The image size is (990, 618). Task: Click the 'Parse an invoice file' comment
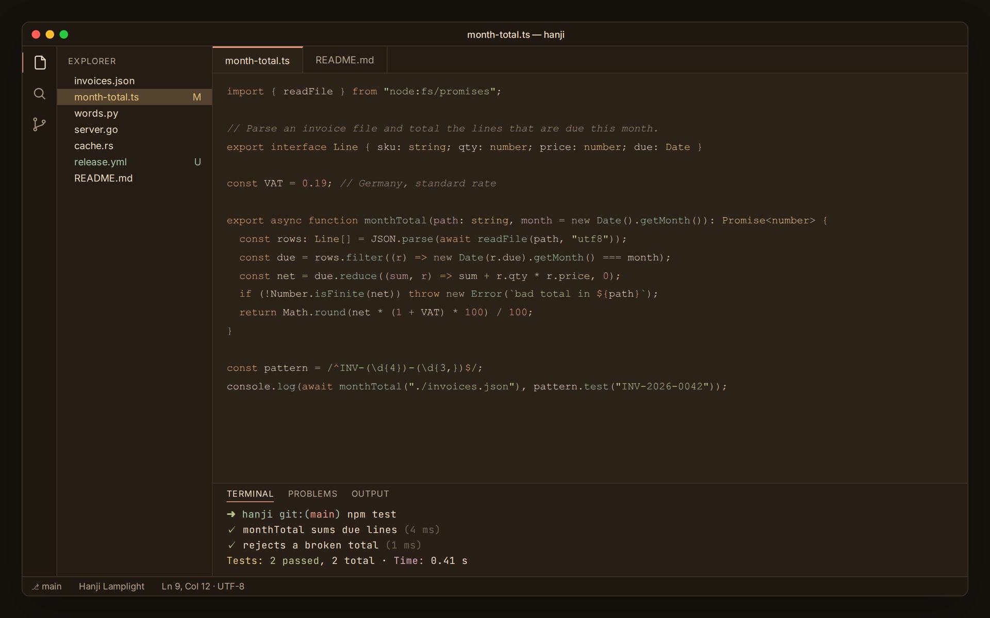coord(442,128)
